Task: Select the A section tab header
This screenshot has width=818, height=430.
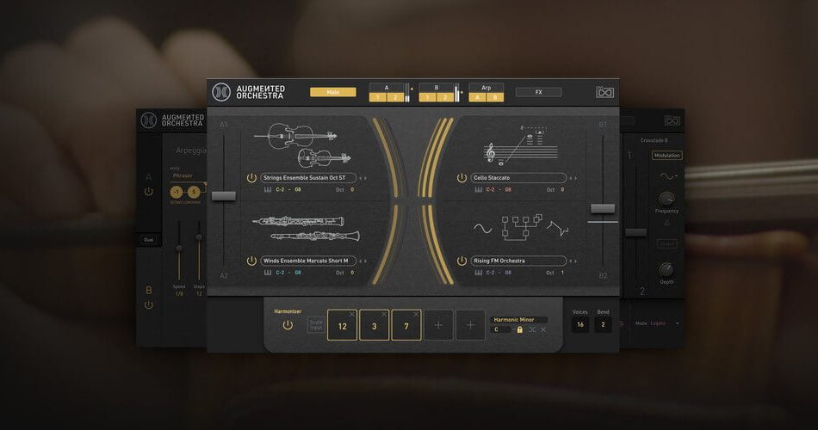Action: pos(387,88)
